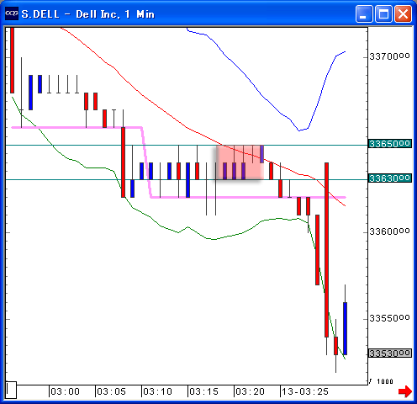
Task: Click the CQG logo icon in title bar
Action: [12, 13]
